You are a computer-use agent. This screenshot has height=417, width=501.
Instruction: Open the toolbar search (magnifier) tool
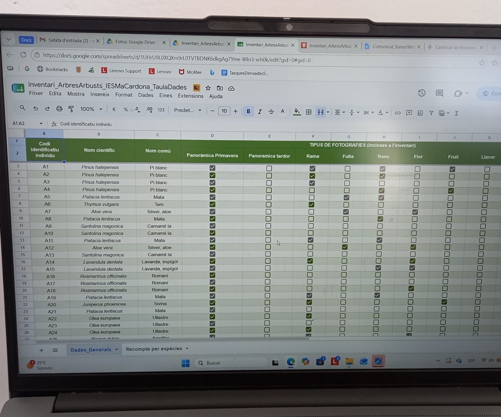click(23, 108)
